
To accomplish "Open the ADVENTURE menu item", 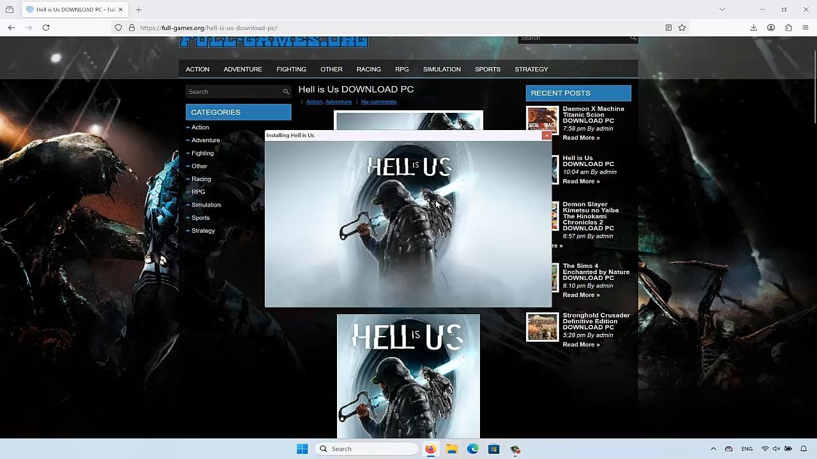I will point(243,69).
